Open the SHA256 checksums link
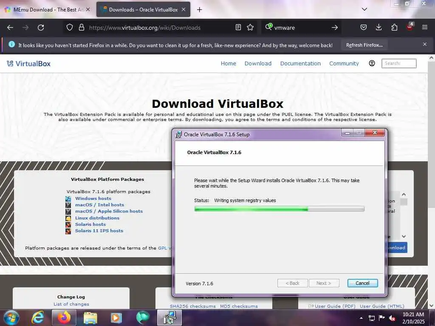Screen dimensions: 435x326 tap(193, 306)
